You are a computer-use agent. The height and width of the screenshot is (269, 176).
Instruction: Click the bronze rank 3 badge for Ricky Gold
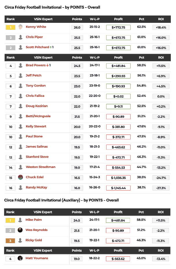click(10, 240)
